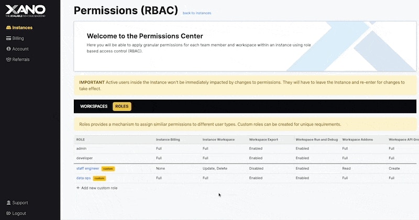Click the Referrals people icon
This screenshot has width=419, height=220.
pyautogui.click(x=8, y=59)
